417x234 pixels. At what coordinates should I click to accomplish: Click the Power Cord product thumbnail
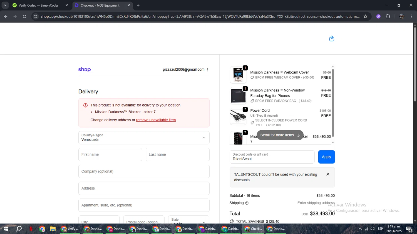point(238,116)
